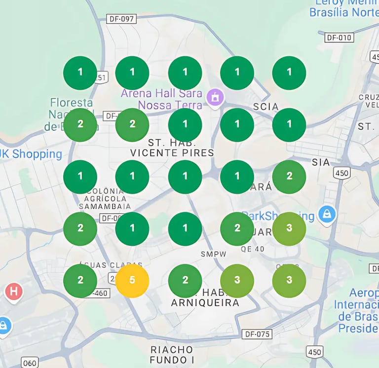Click the DF-075 road shield
Screen dimensions: 379x368
click(257, 334)
